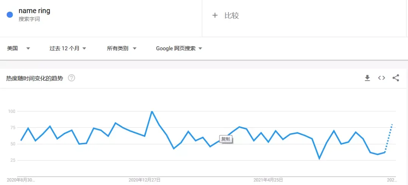
Task: Click the peak point at value 100
Action: coord(152,111)
